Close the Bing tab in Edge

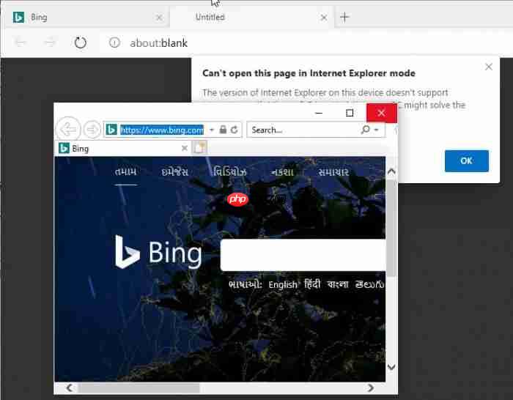coord(159,18)
